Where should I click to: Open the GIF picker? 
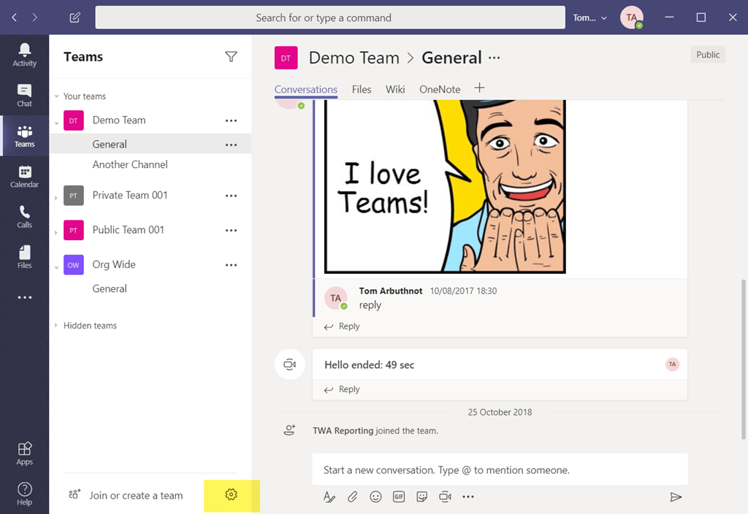pos(399,496)
